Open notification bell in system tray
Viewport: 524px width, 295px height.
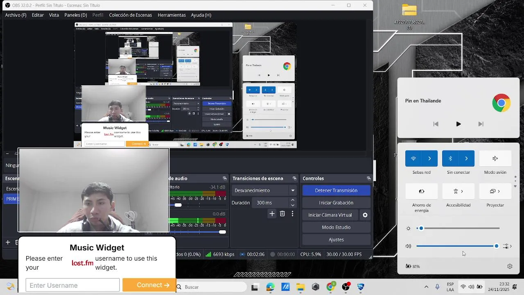[x=515, y=287]
